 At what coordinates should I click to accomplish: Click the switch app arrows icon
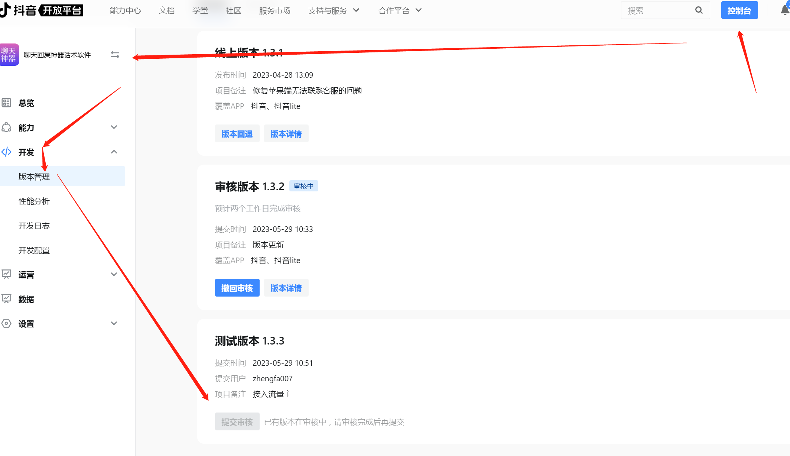[115, 55]
